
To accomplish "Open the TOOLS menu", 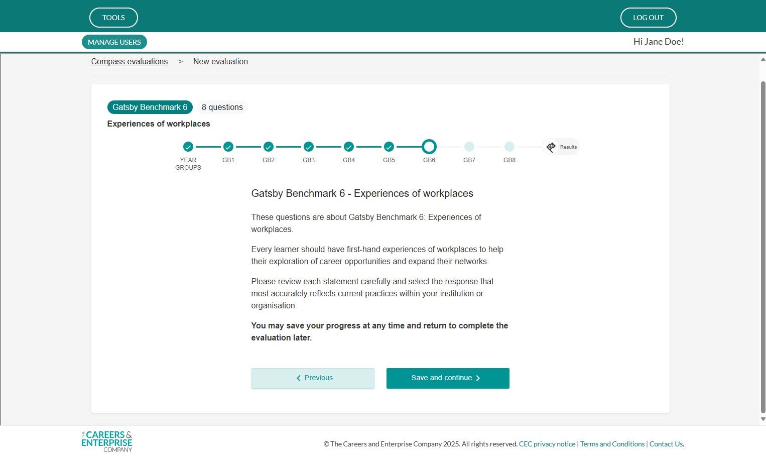I will 113,17.
